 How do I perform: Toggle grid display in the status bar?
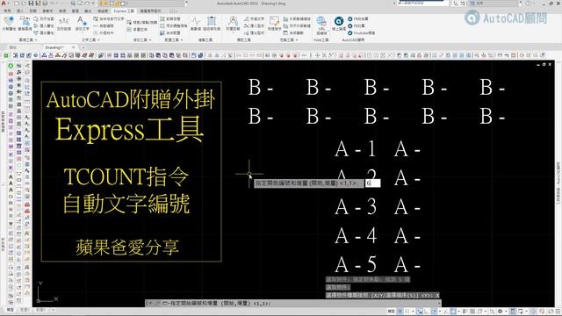400,312
